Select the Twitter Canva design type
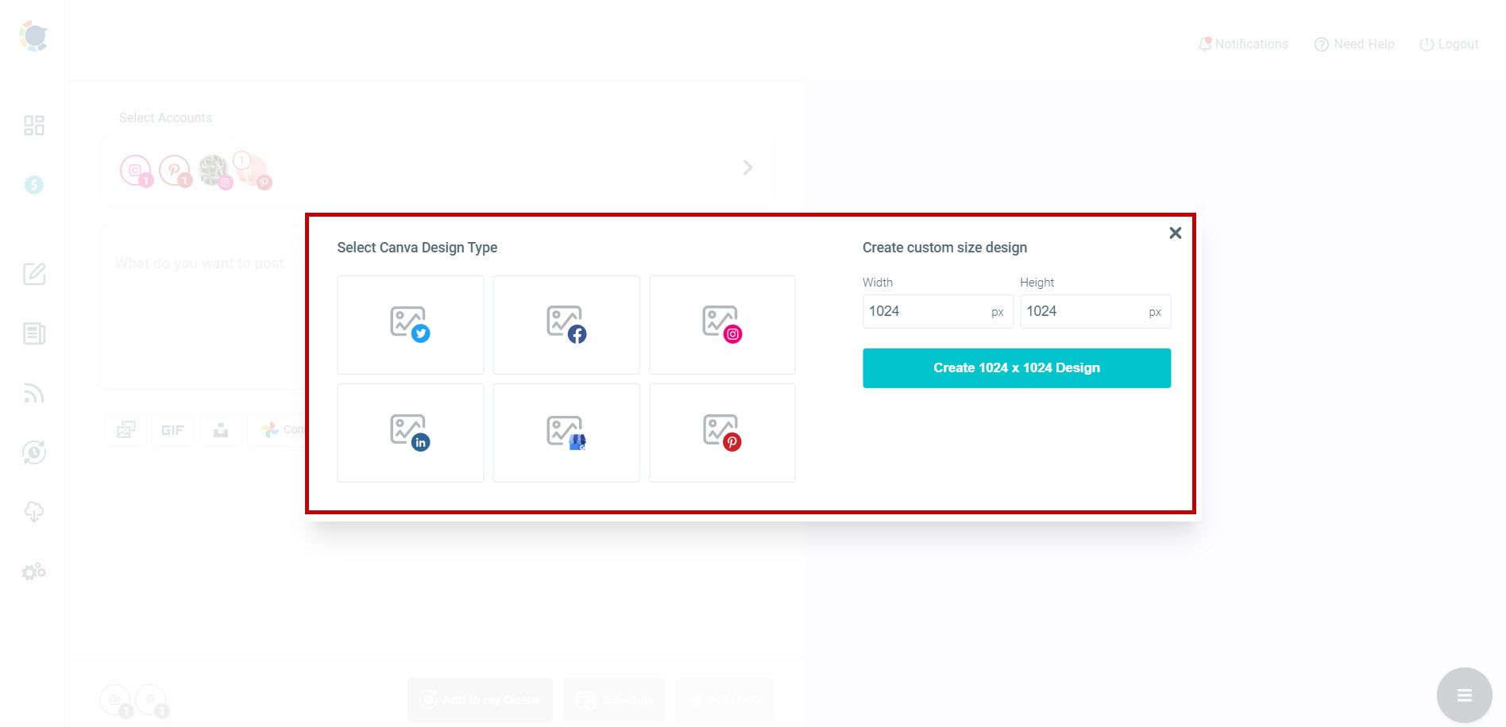This screenshot has height=727, width=1506. tap(410, 324)
